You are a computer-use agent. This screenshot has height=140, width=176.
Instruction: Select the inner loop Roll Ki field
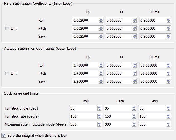click(119, 21)
